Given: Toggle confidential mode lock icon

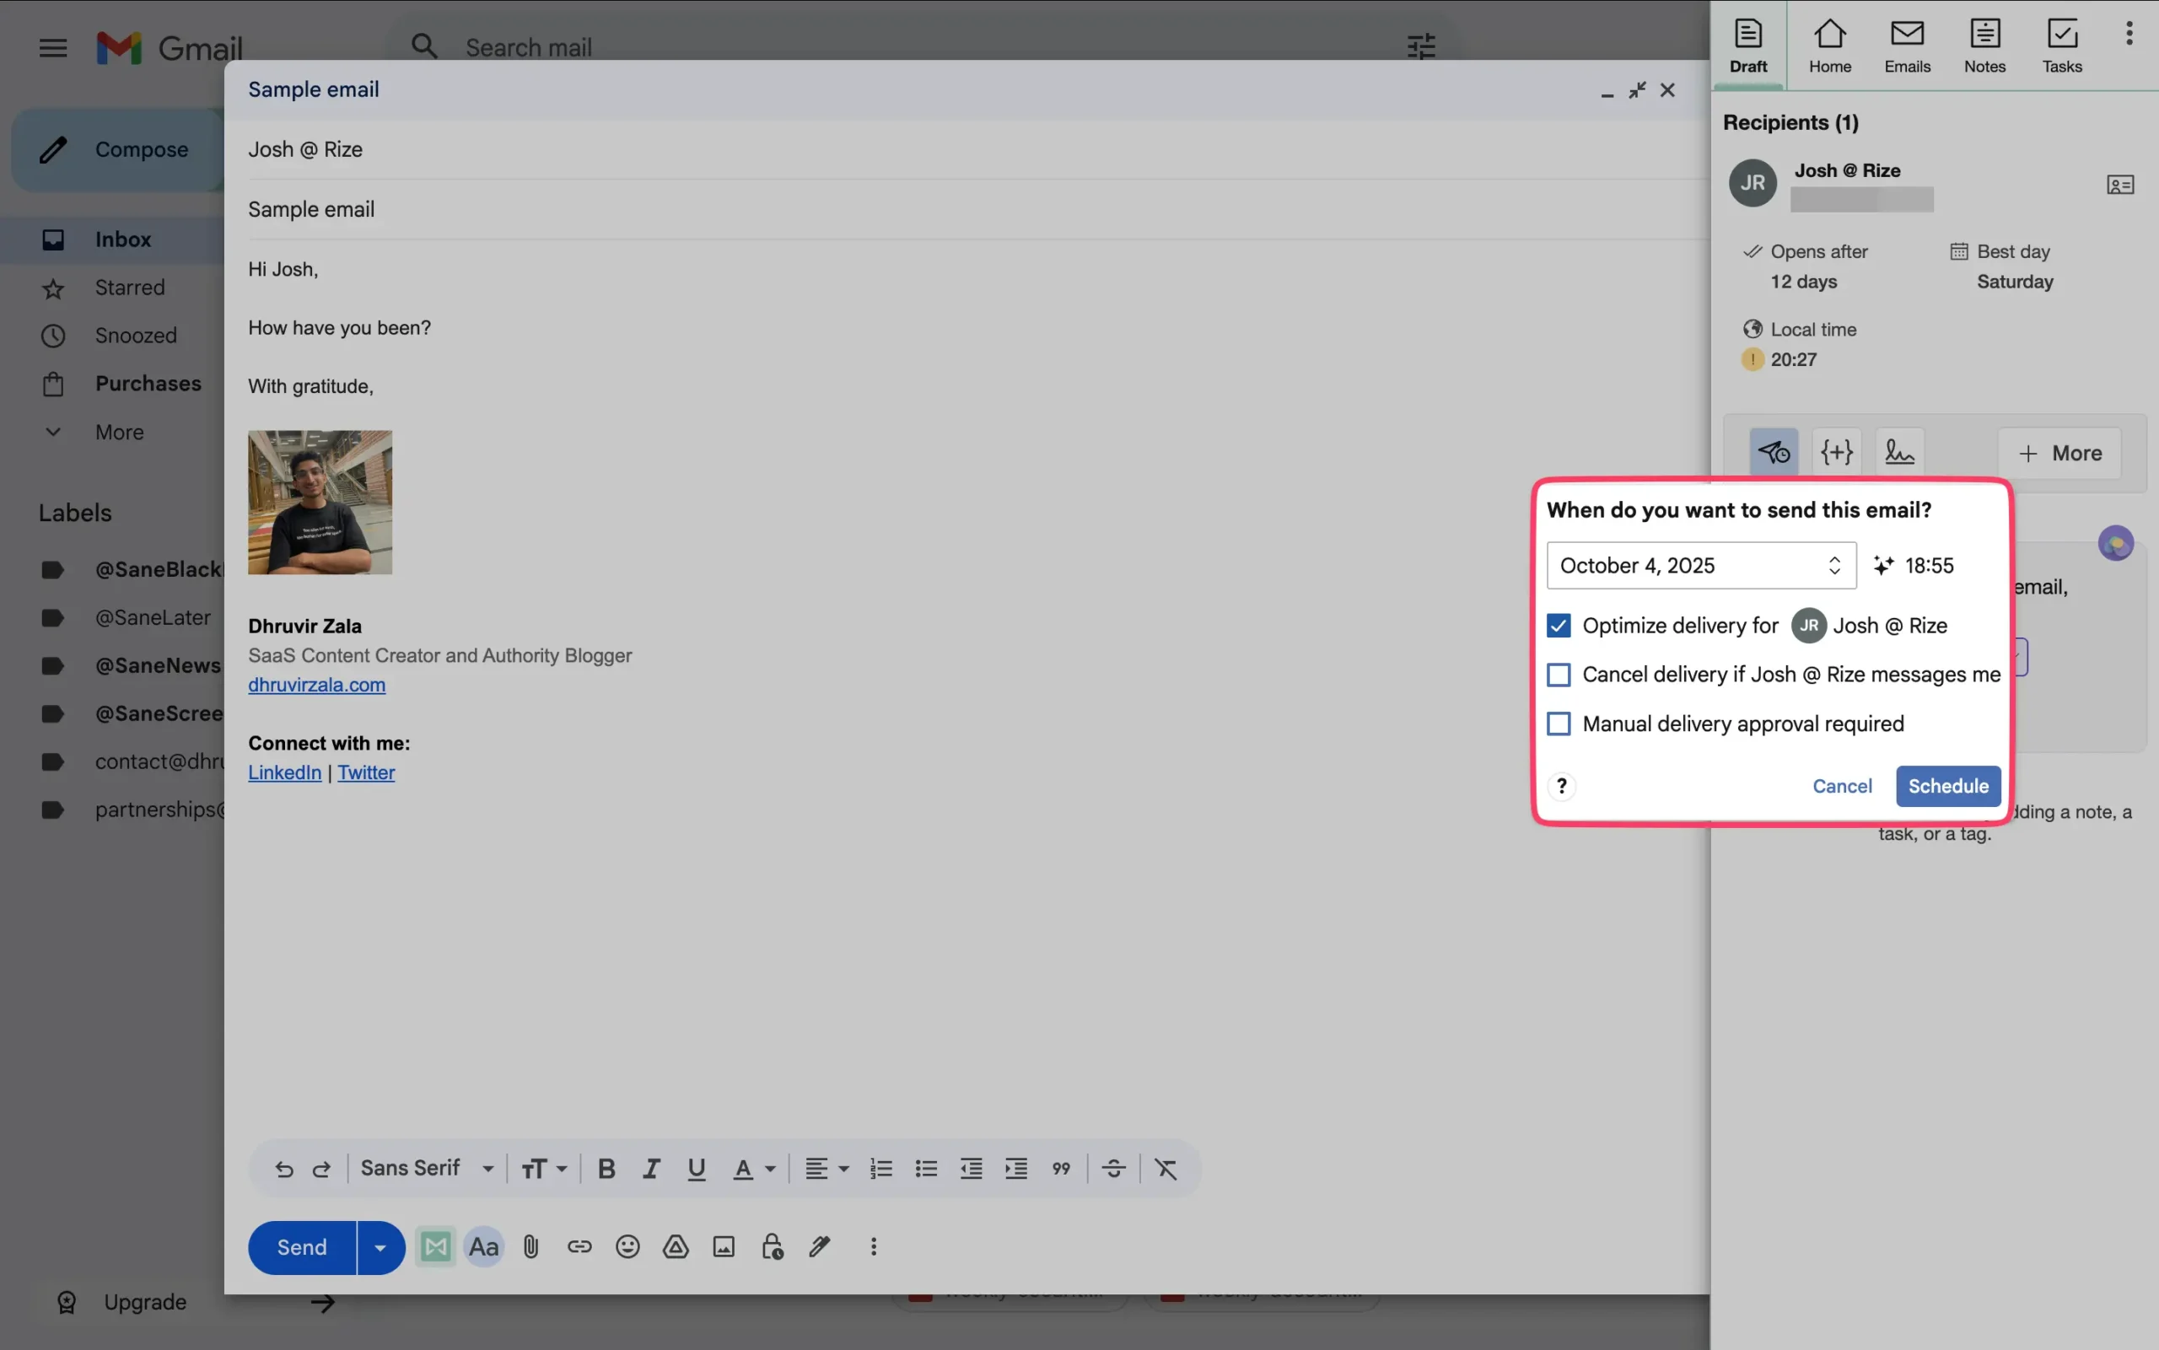Looking at the screenshot, I should tap(773, 1246).
